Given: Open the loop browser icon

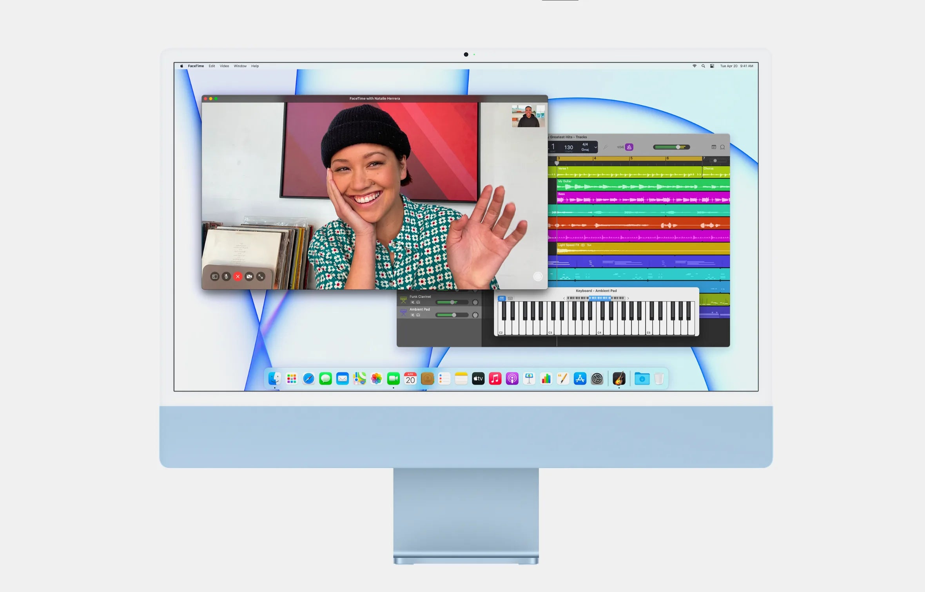Looking at the screenshot, I should (x=722, y=147).
